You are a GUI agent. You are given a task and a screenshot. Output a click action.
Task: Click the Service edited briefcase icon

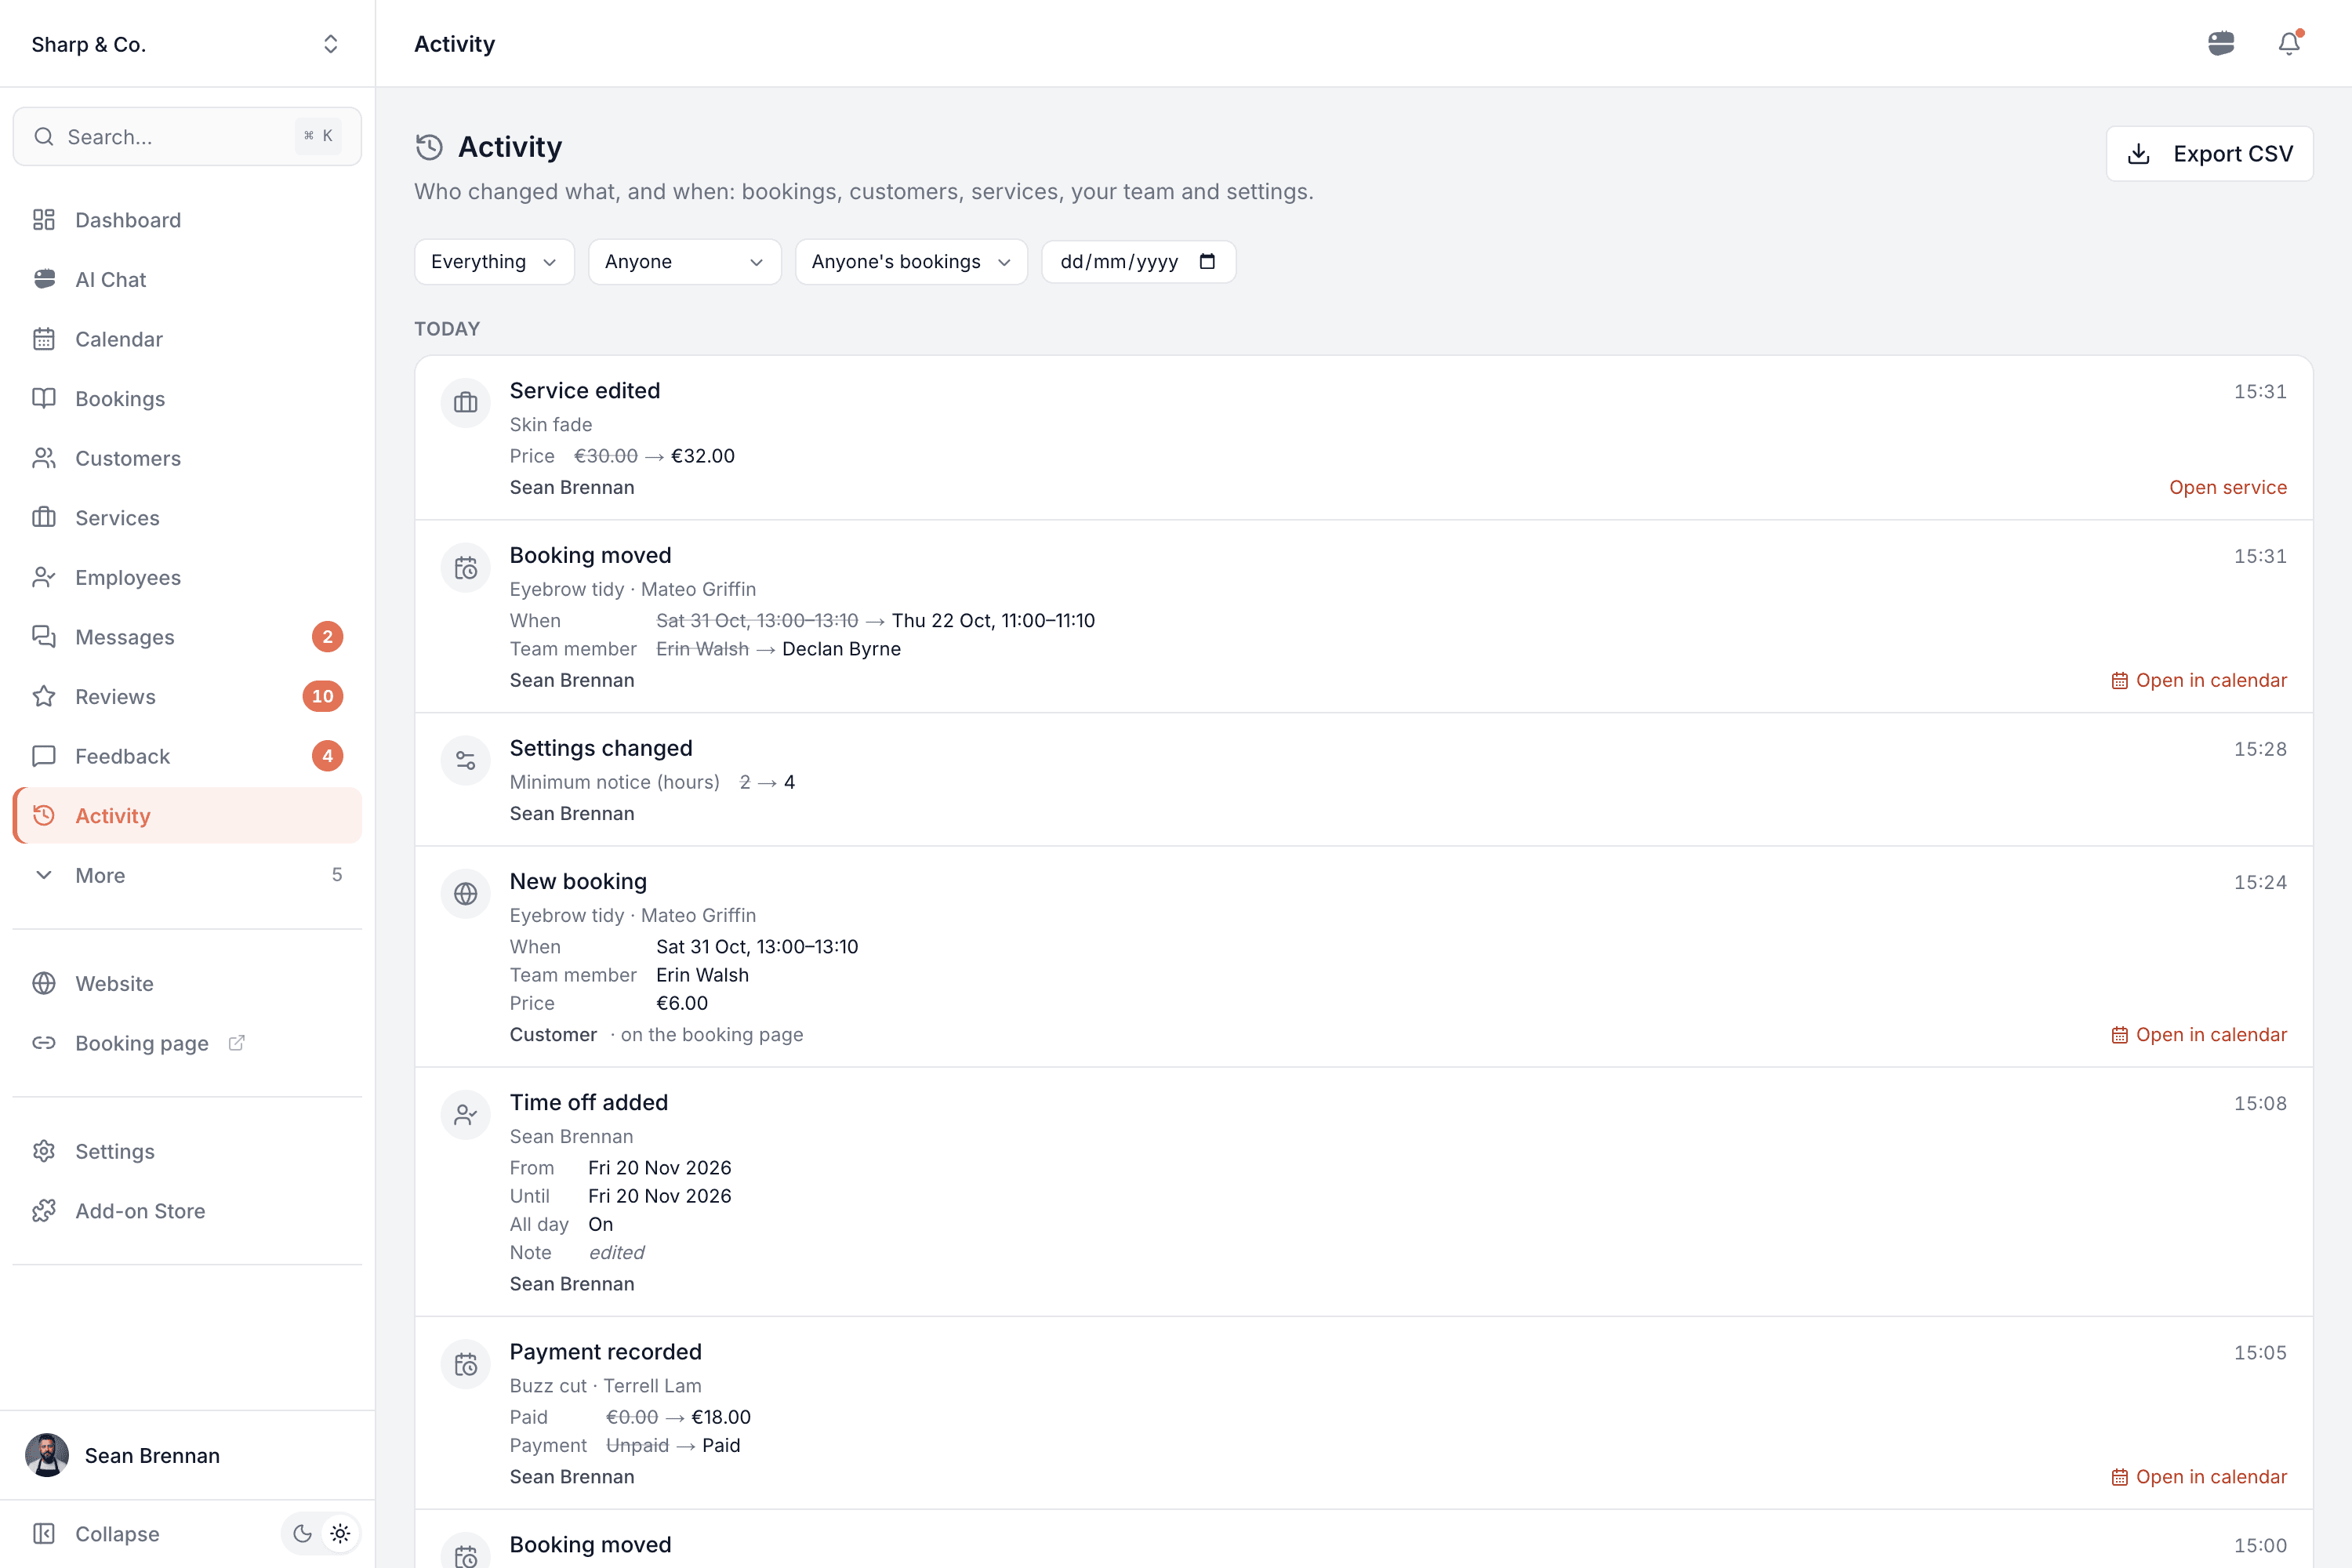466,403
